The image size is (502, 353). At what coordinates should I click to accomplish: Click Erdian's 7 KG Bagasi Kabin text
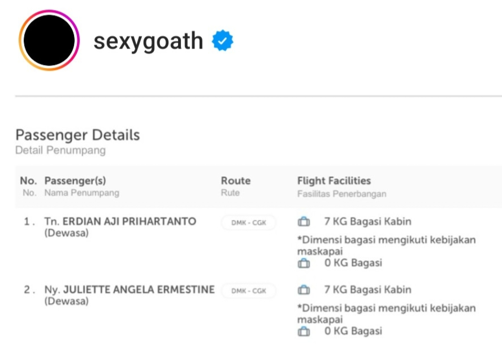click(x=367, y=222)
